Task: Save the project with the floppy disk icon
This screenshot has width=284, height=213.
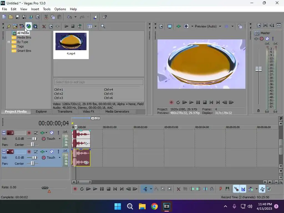Action: click(17, 17)
